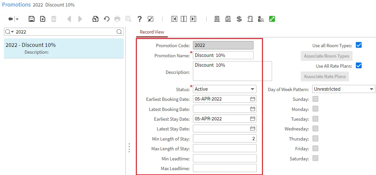Click the Min Length of Stay field
This screenshot has height=175, width=376.
[x=224, y=138]
